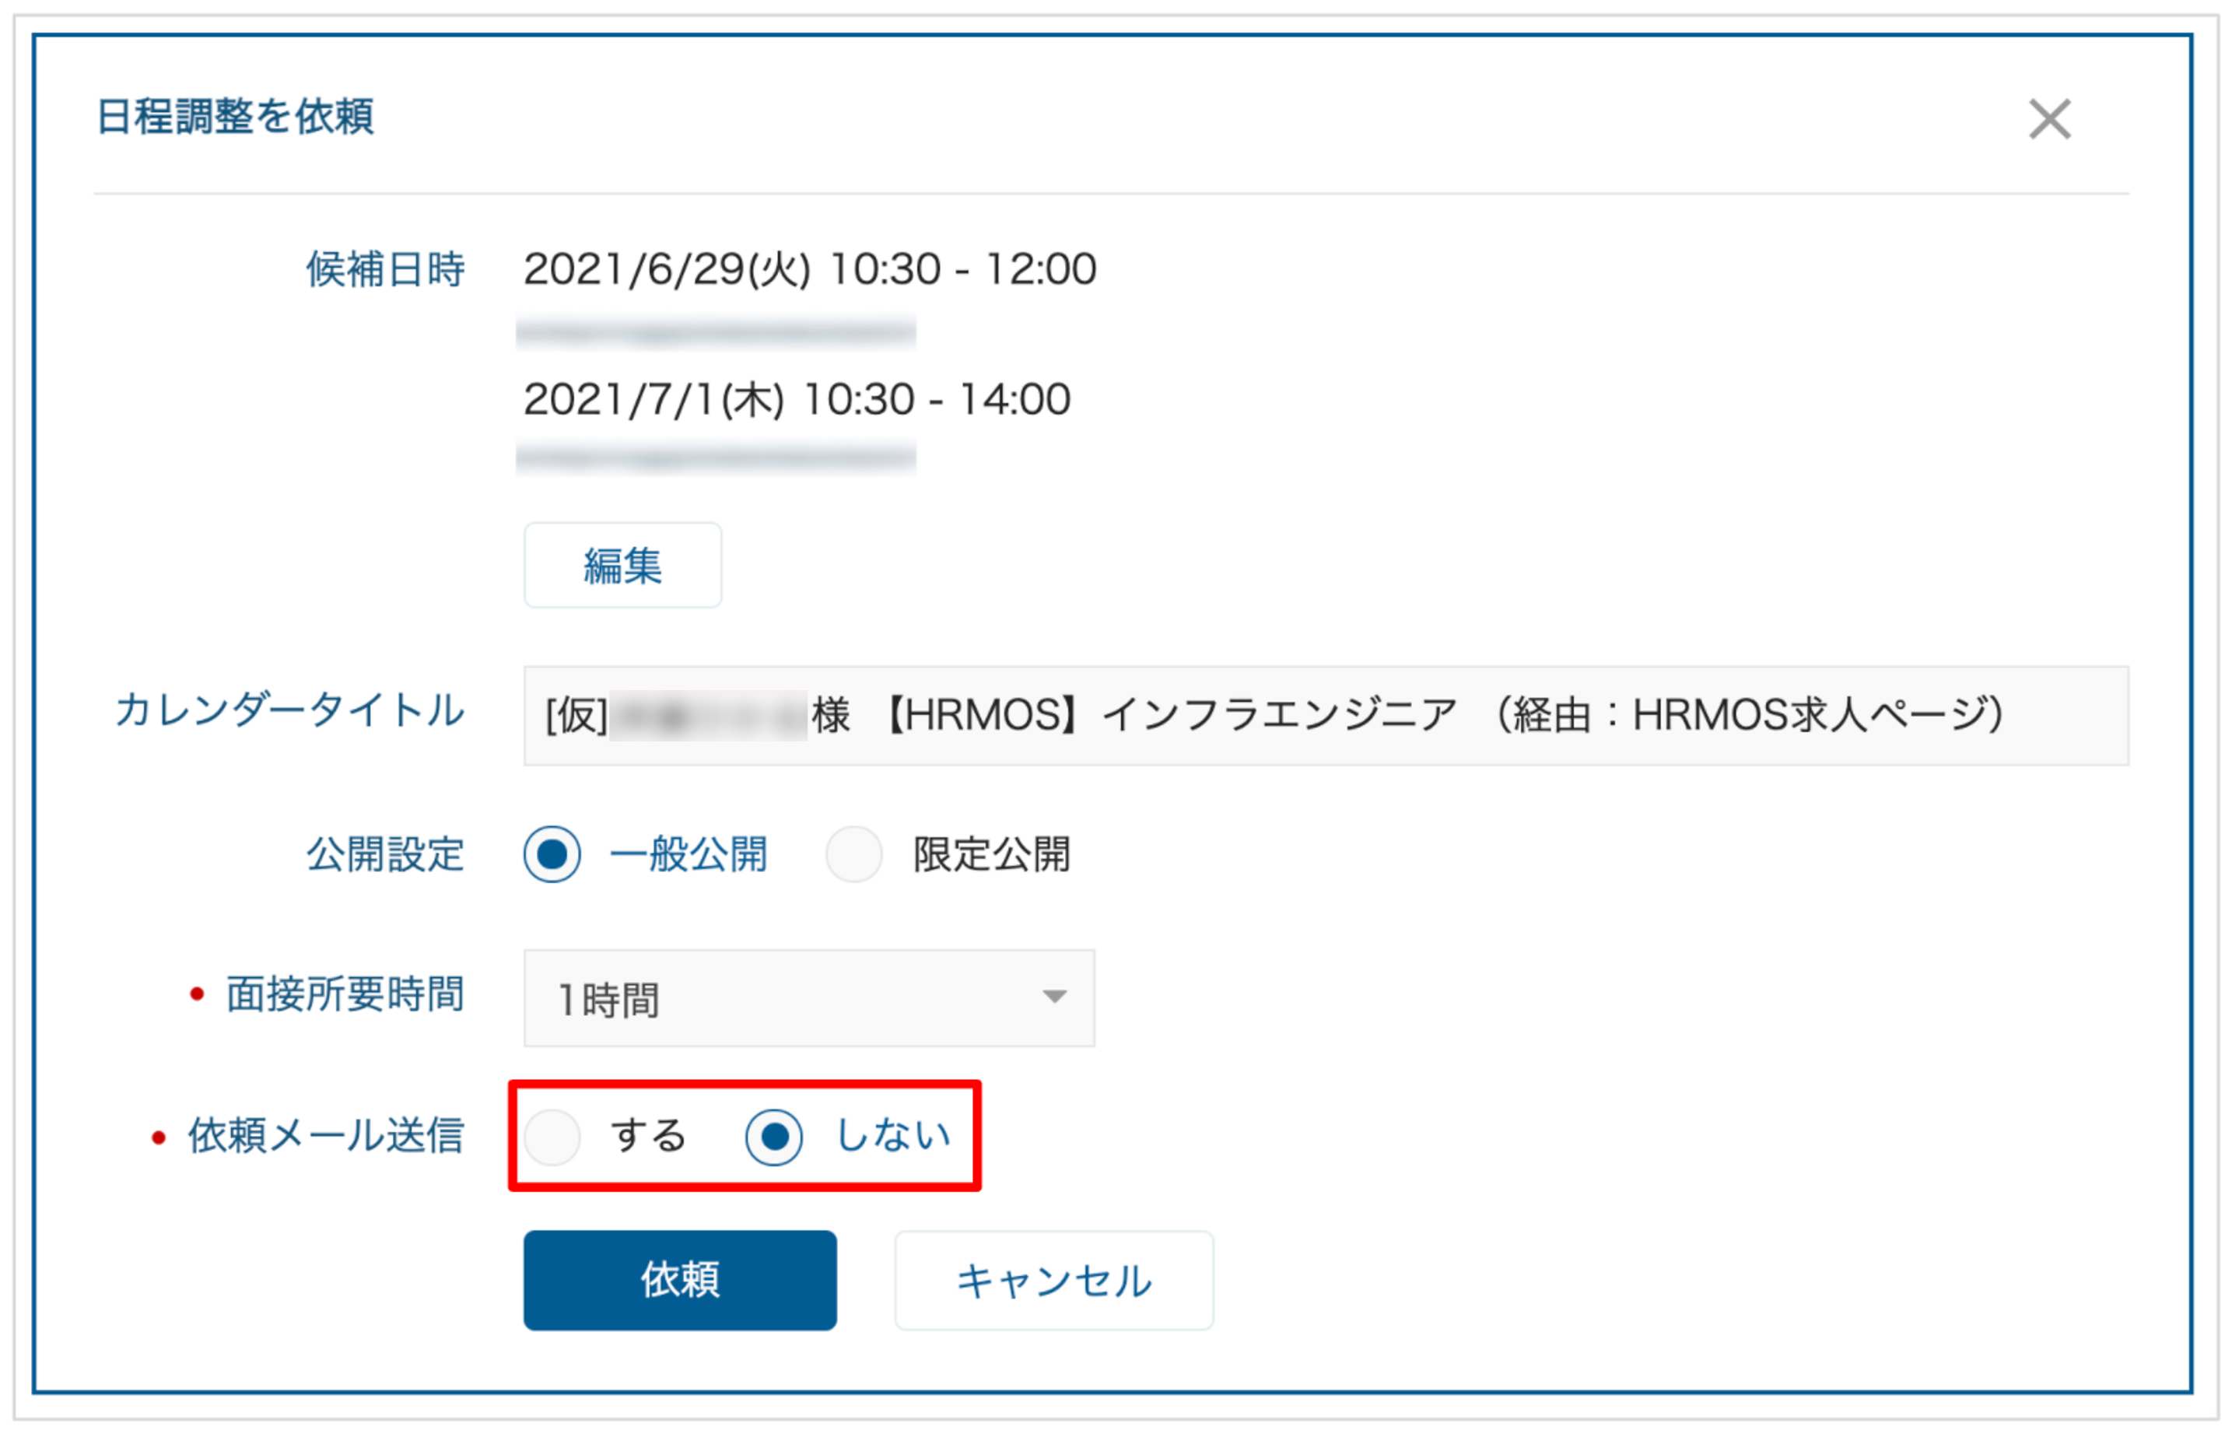
Task: Click the 編集 button under candidate dates
Action: pos(622,566)
